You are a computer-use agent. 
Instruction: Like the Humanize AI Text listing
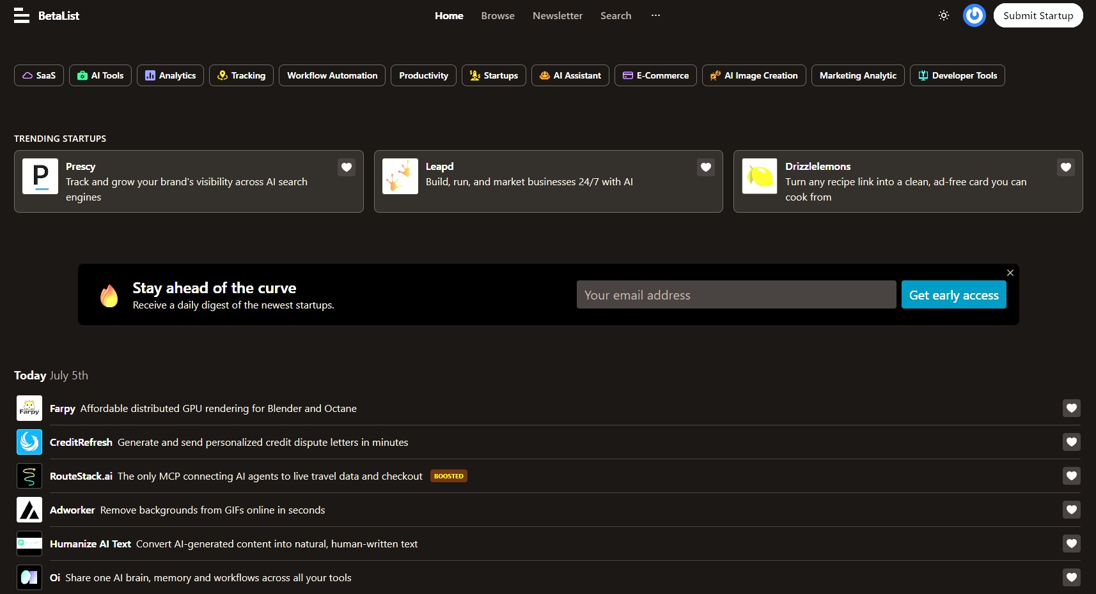click(1072, 544)
